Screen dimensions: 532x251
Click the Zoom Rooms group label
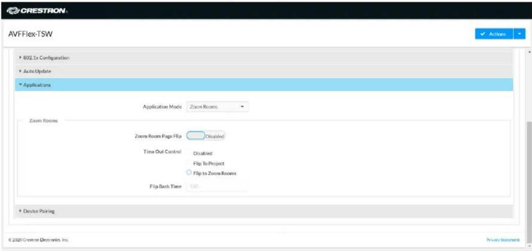[43, 121]
